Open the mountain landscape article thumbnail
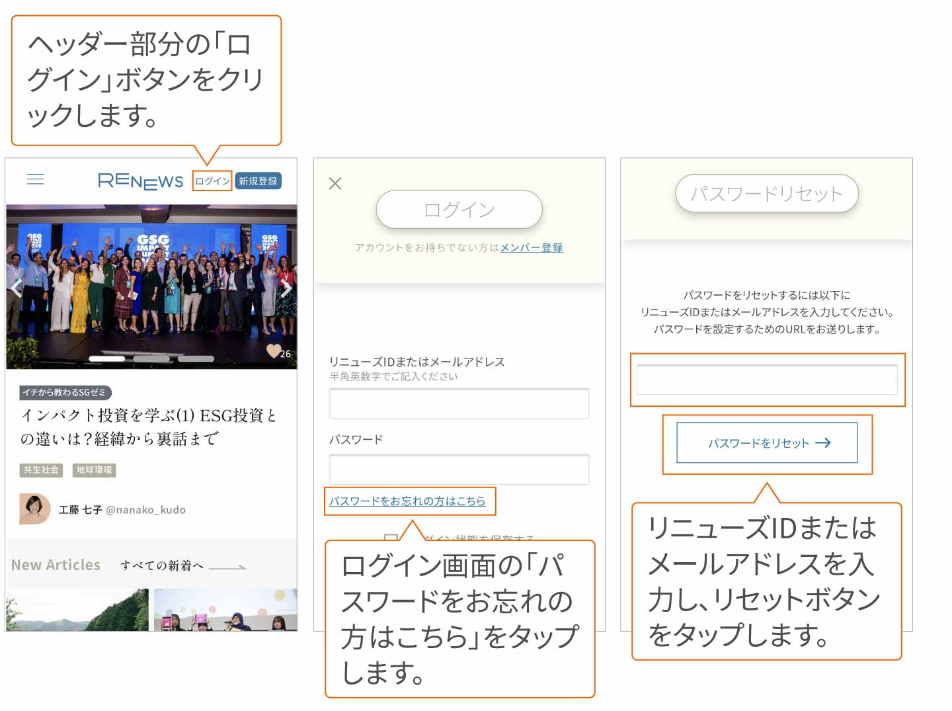 click(77, 610)
